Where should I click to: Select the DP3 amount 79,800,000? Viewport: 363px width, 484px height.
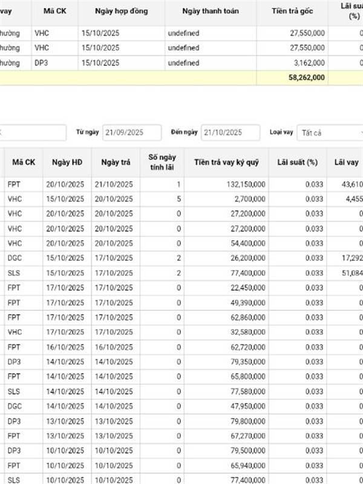click(x=248, y=421)
